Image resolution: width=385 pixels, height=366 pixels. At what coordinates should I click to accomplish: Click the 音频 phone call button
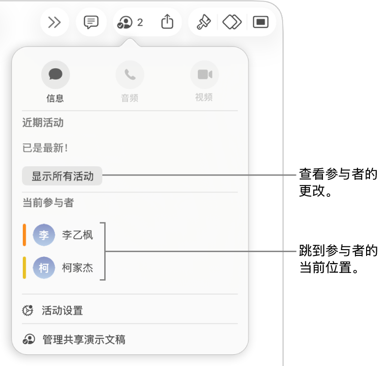point(130,75)
